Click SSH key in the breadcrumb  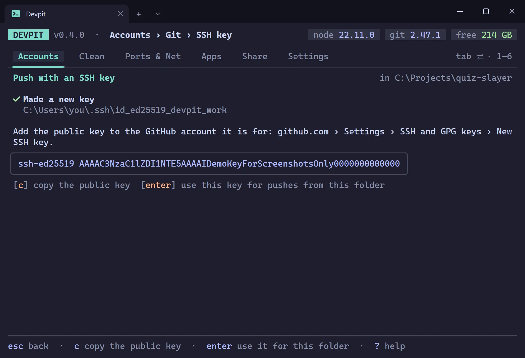[x=214, y=35]
